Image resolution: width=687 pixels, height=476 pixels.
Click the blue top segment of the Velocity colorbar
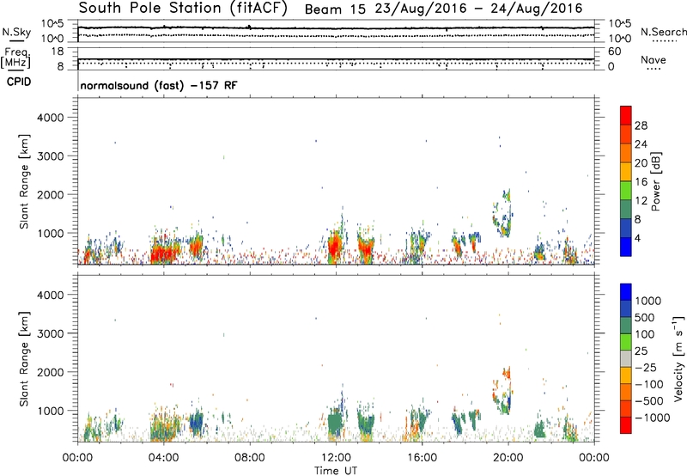click(x=626, y=292)
